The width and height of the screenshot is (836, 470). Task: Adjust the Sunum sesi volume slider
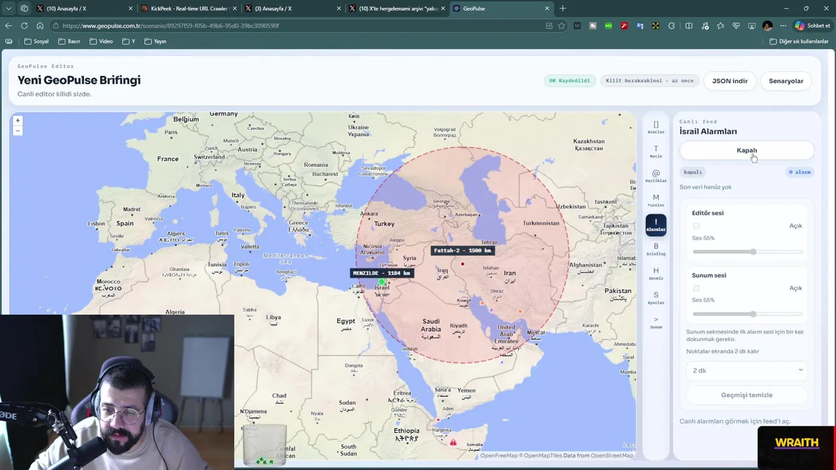click(747, 314)
